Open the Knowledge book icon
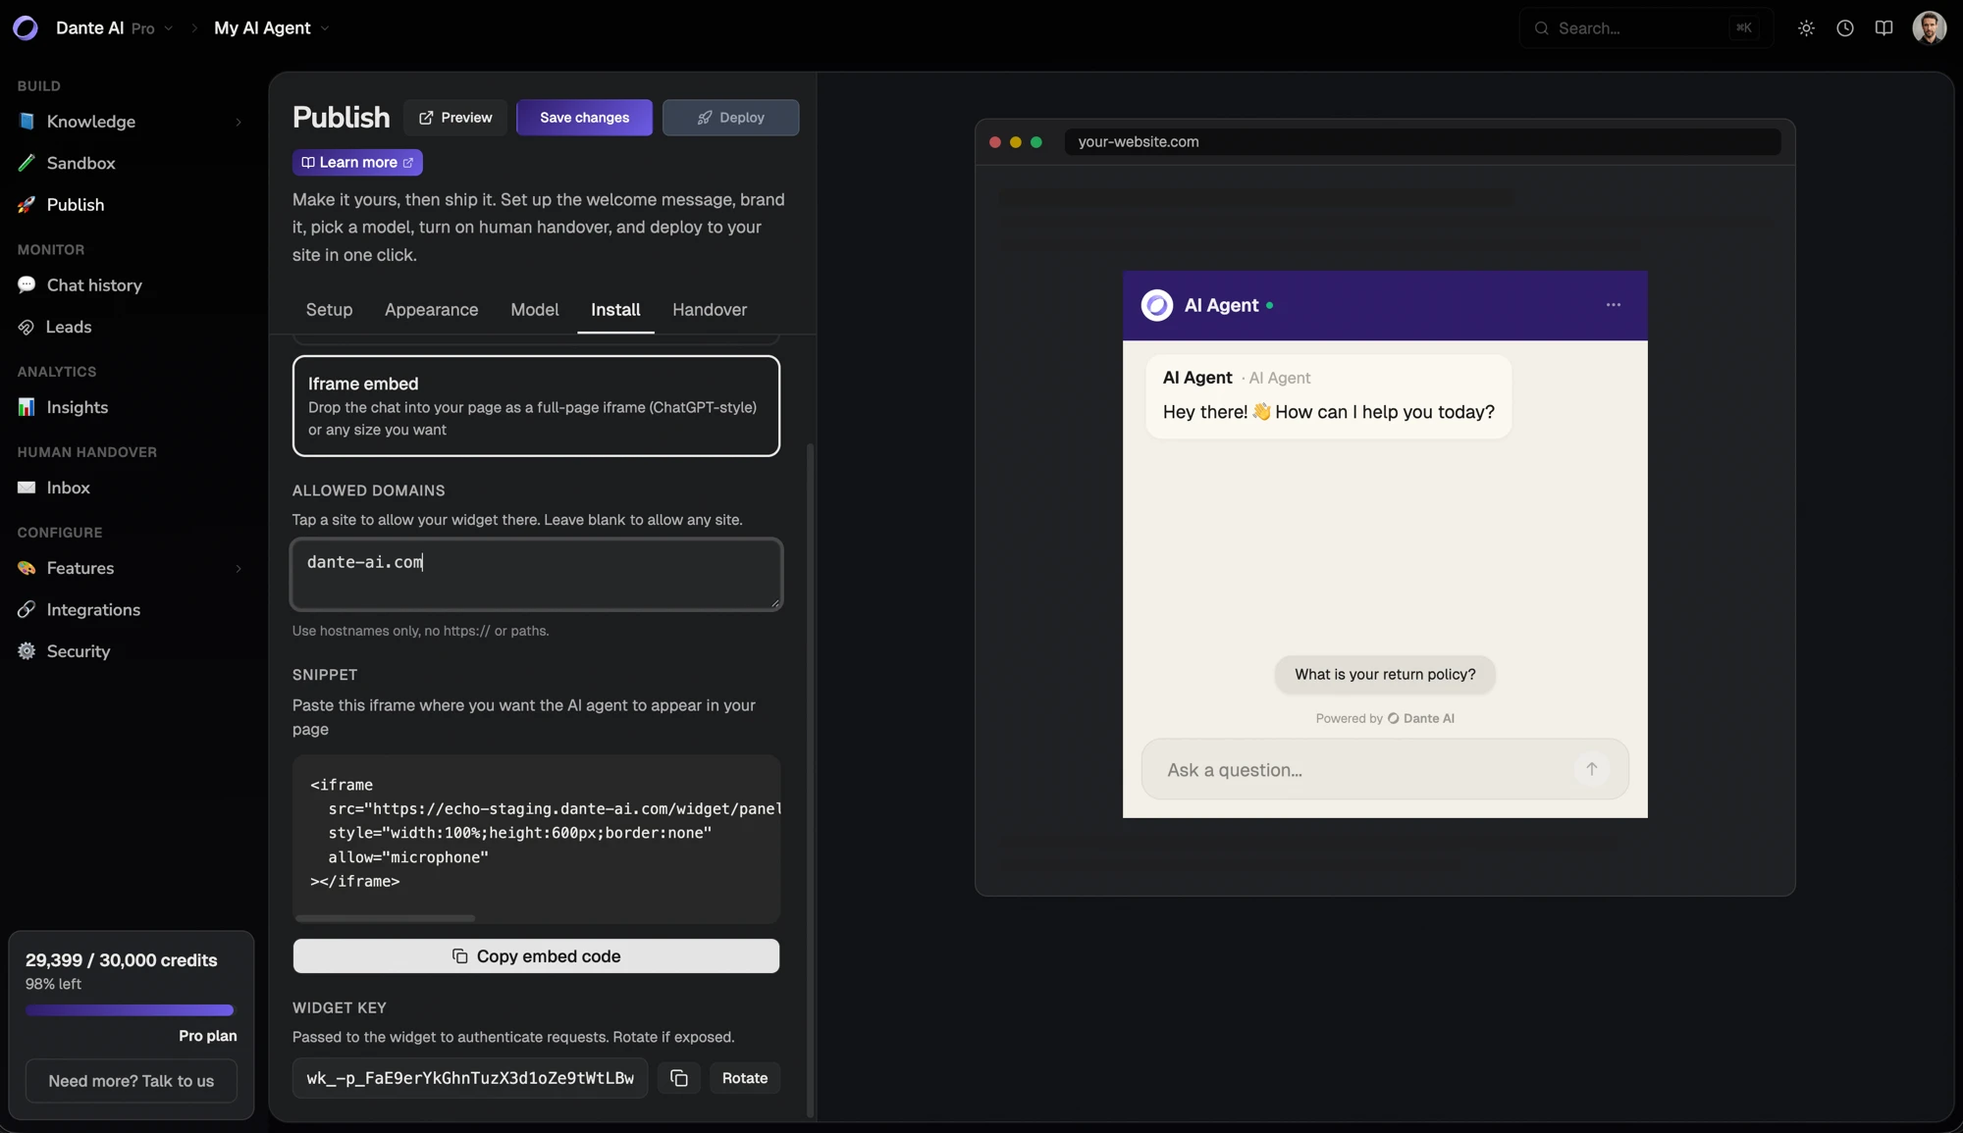 27,122
